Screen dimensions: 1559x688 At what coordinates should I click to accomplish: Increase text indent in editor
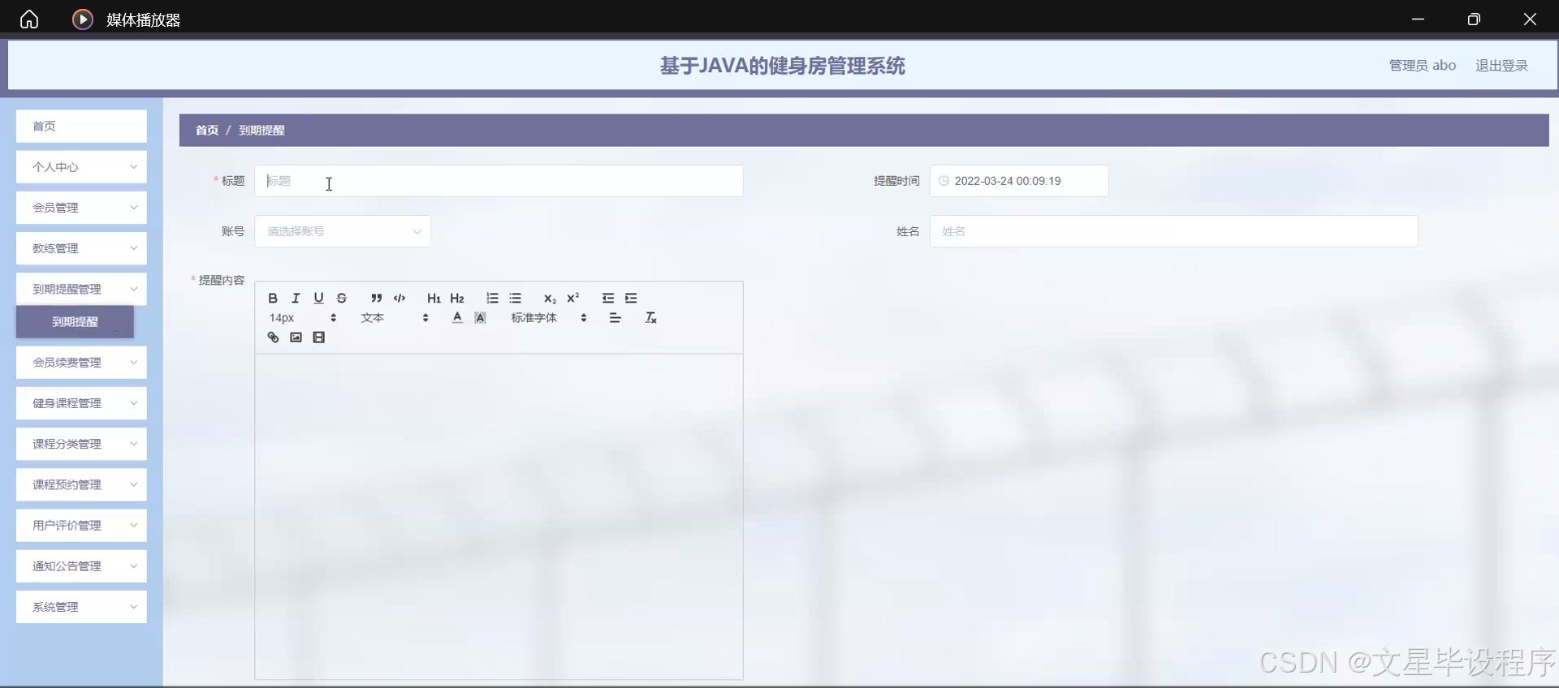click(631, 299)
